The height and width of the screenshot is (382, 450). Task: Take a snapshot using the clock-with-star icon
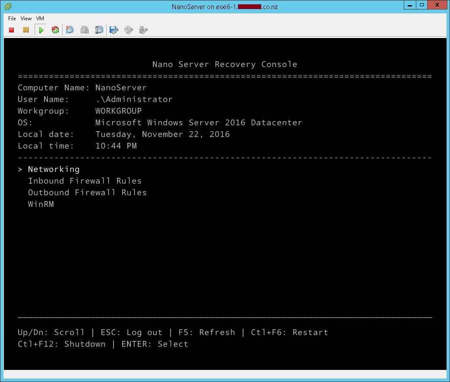pyautogui.click(x=70, y=30)
